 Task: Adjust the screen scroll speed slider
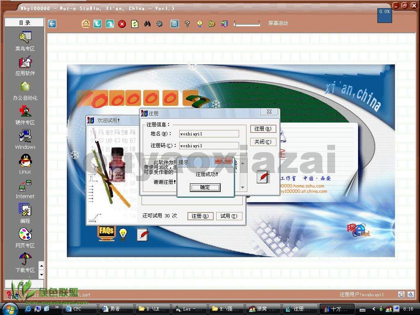click(247, 24)
